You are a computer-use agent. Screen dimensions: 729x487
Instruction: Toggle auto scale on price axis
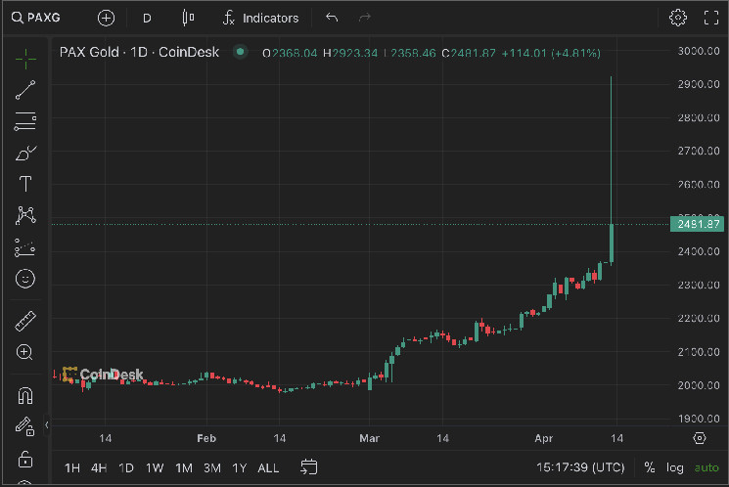tap(706, 467)
